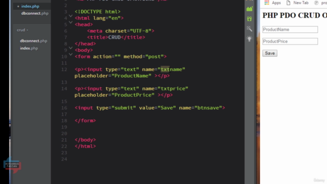Open the crud project dropdown
327x184 pixels.
coord(22,30)
